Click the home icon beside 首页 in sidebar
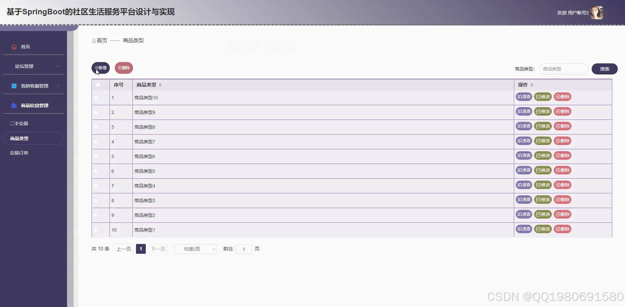This screenshot has height=307, width=625. pos(14,47)
